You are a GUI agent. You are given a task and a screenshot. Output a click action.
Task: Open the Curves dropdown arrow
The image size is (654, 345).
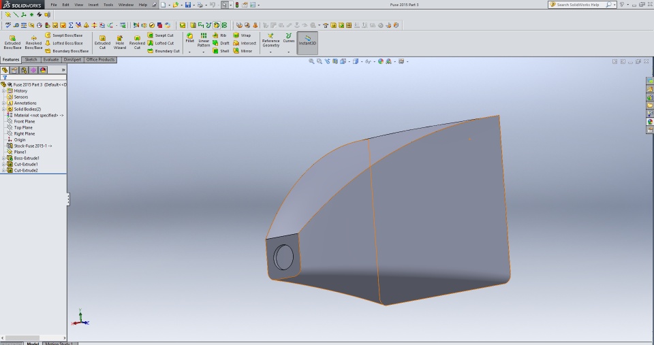(289, 52)
